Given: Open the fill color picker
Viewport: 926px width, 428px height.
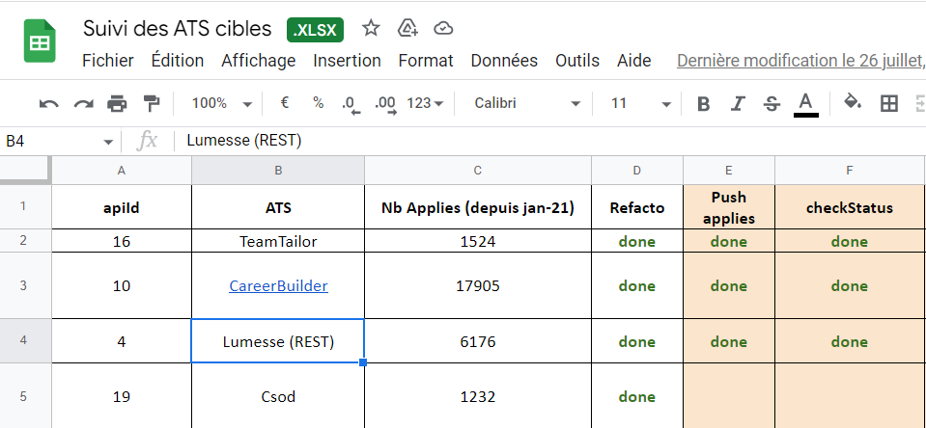Looking at the screenshot, I should point(852,102).
